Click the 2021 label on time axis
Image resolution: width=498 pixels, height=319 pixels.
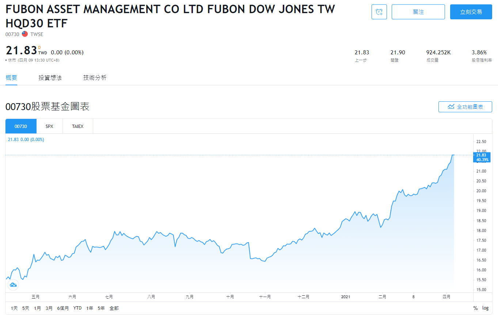pyautogui.click(x=346, y=297)
